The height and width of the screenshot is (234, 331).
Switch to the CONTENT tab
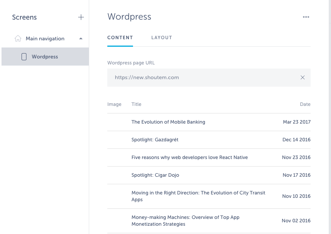[120, 38]
